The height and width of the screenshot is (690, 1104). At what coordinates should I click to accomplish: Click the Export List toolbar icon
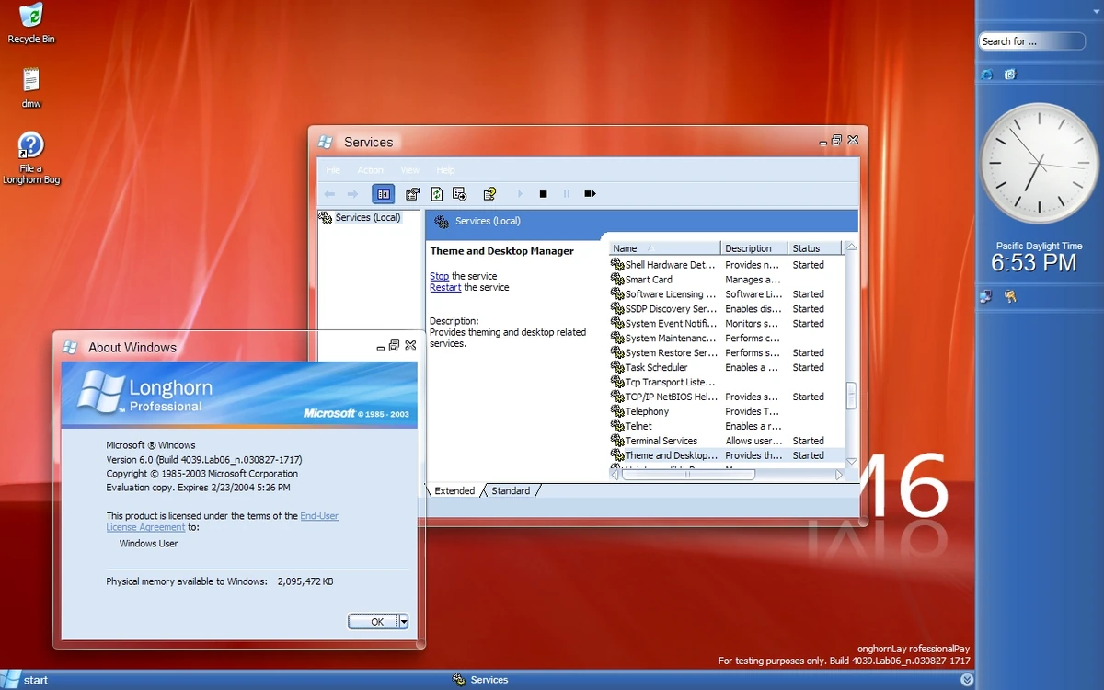pos(459,194)
